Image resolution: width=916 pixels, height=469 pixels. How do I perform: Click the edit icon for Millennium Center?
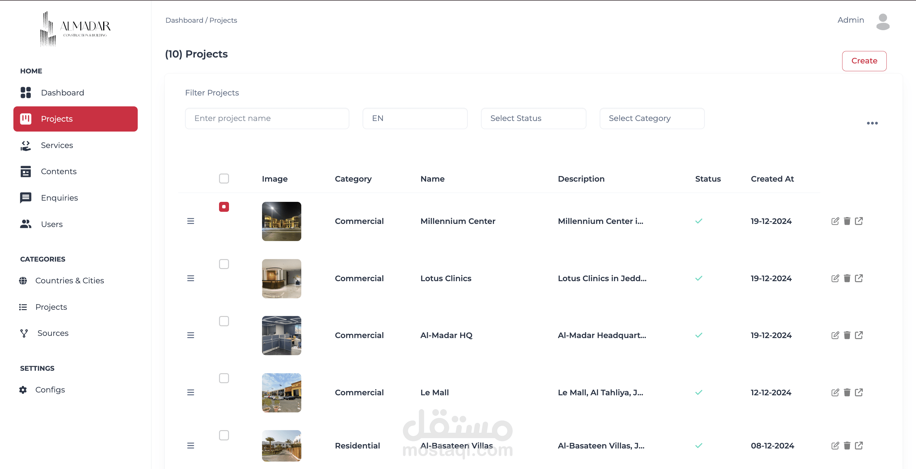pos(835,221)
